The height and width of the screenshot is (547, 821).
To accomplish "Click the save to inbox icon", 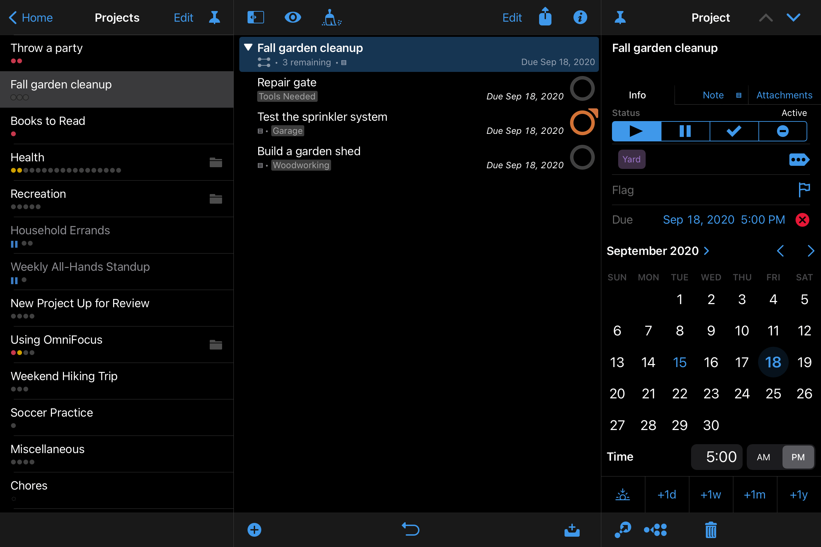I will [x=572, y=530].
